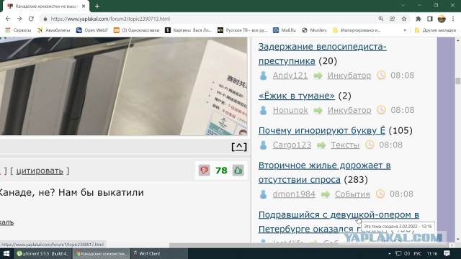Open topic «Ёжик в тумане»
The height and width of the screenshot is (259, 461).
(x=296, y=96)
